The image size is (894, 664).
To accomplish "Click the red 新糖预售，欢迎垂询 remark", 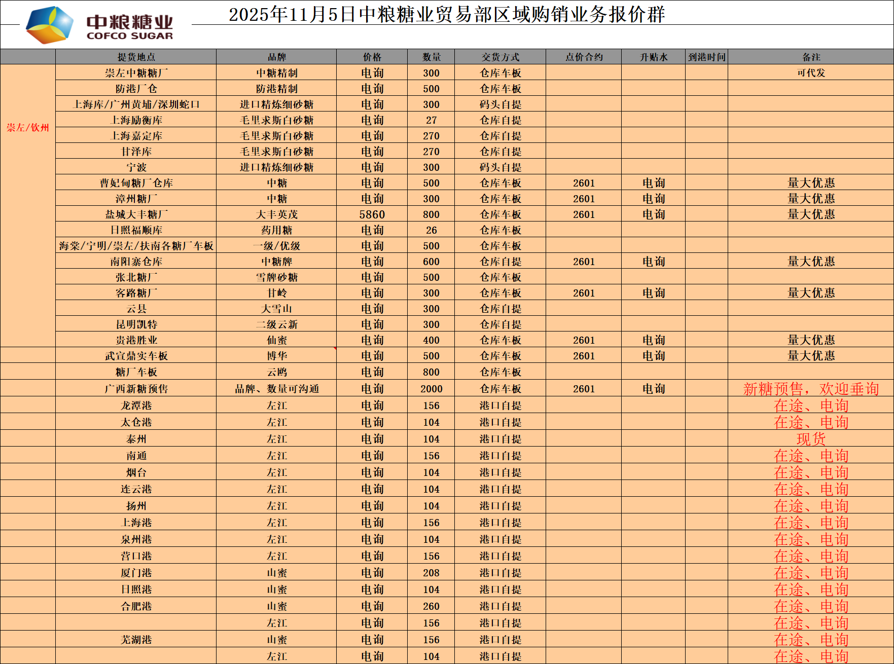I will coord(811,389).
